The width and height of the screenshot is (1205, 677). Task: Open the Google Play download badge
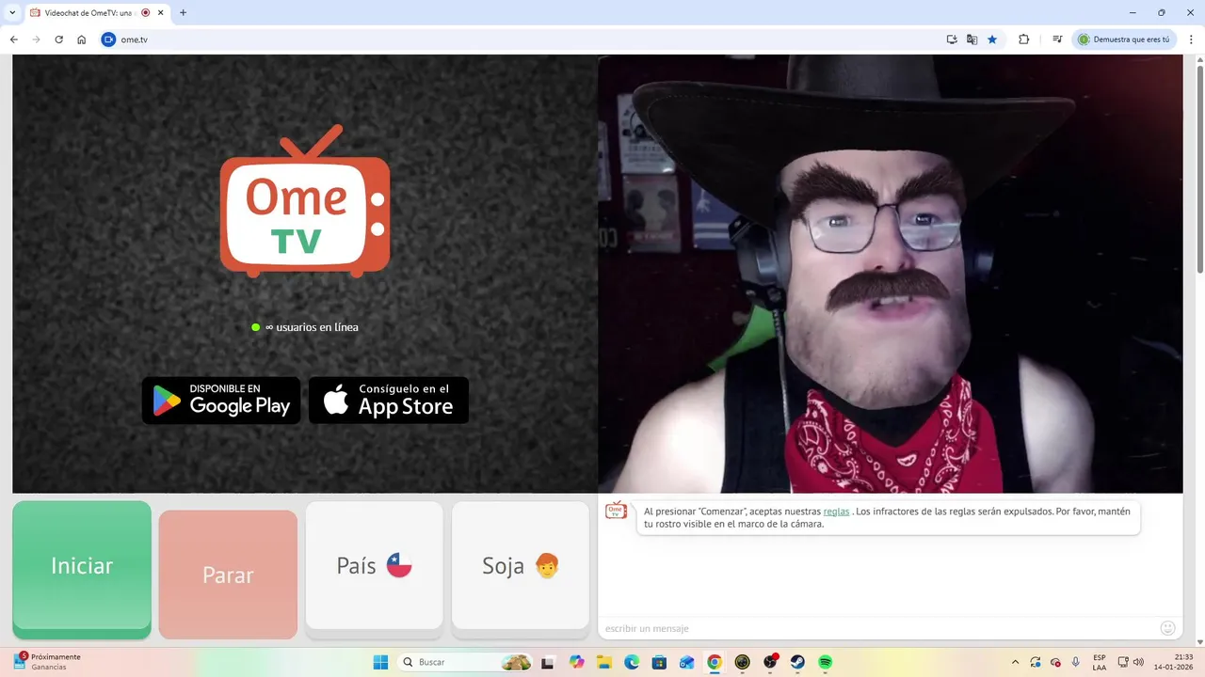(x=221, y=401)
